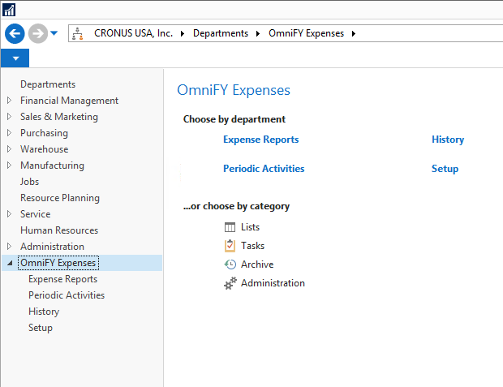The height and width of the screenshot is (387, 503).
Task: Click the Lists category table icon
Action: click(x=230, y=227)
